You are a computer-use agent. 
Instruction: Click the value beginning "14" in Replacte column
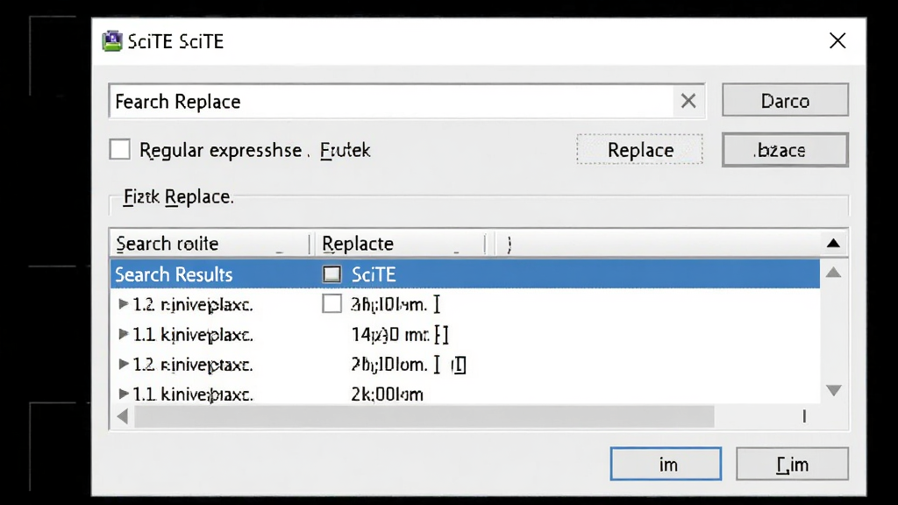click(x=400, y=334)
